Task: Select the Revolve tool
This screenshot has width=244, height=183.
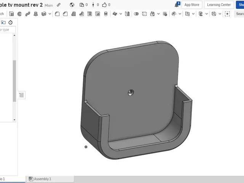Action: coord(19,14)
